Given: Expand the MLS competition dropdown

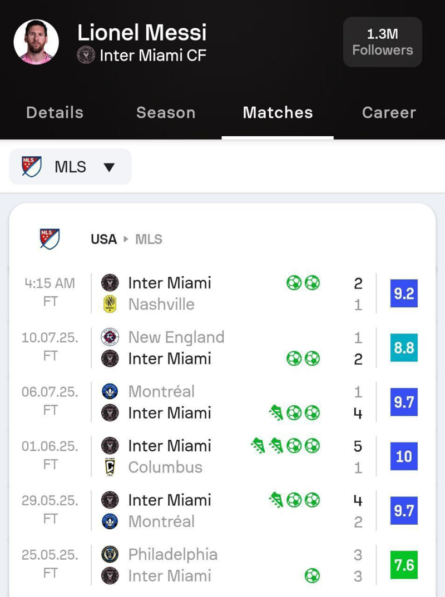Looking at the screenshot, I should tap(71, 167).
